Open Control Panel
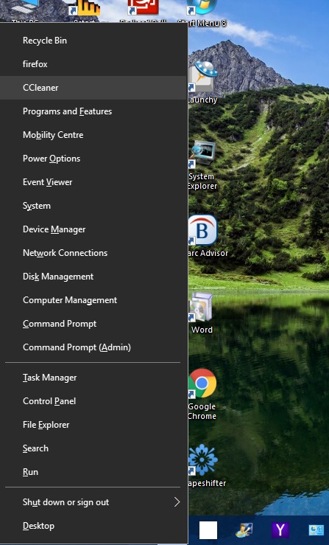This screenshot has width=329, height=545. click(x=93, y=401)
